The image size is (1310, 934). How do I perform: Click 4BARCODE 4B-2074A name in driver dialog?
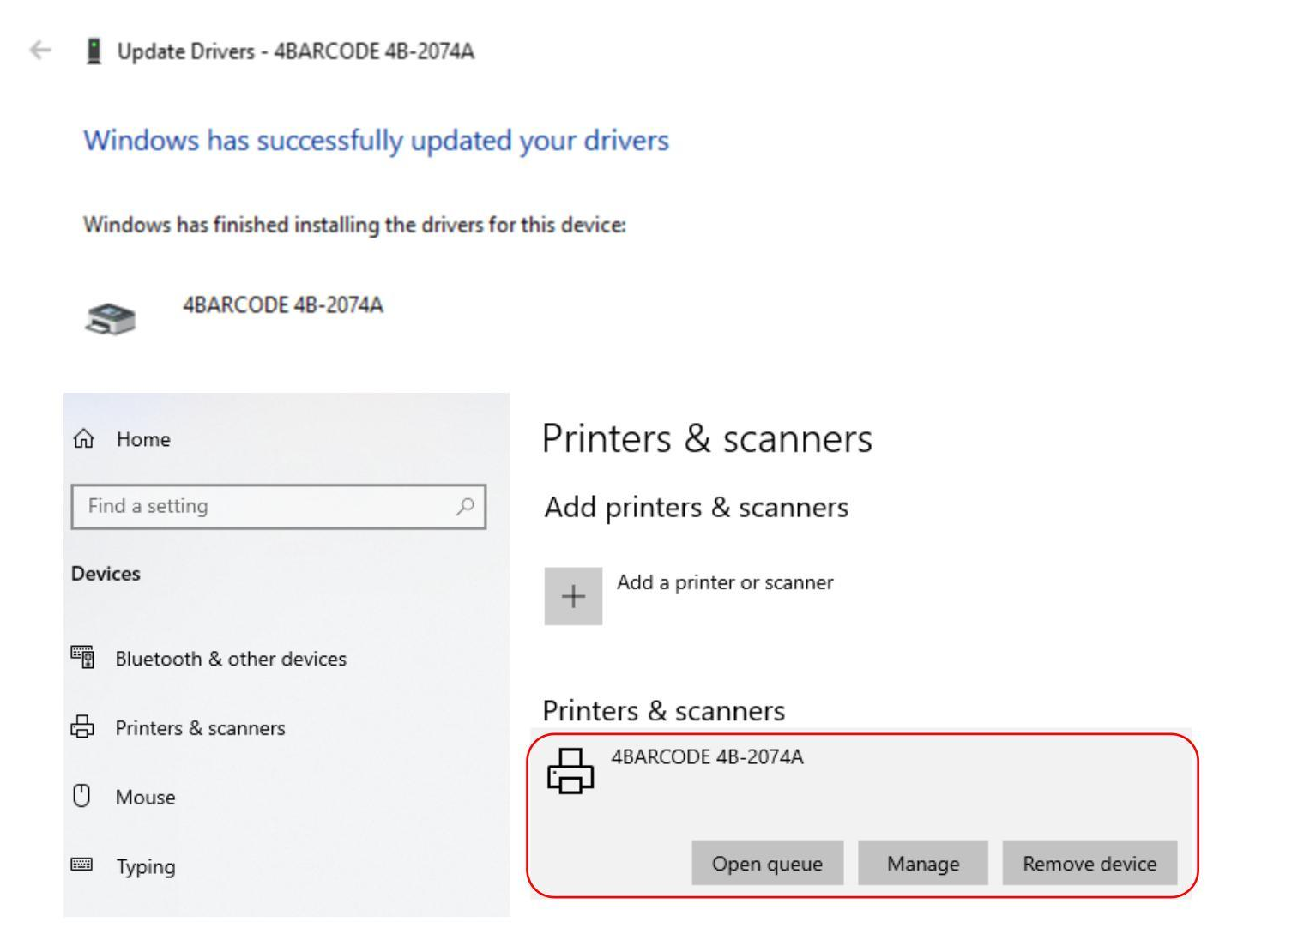pyautogui.click(x=283, y=305)
